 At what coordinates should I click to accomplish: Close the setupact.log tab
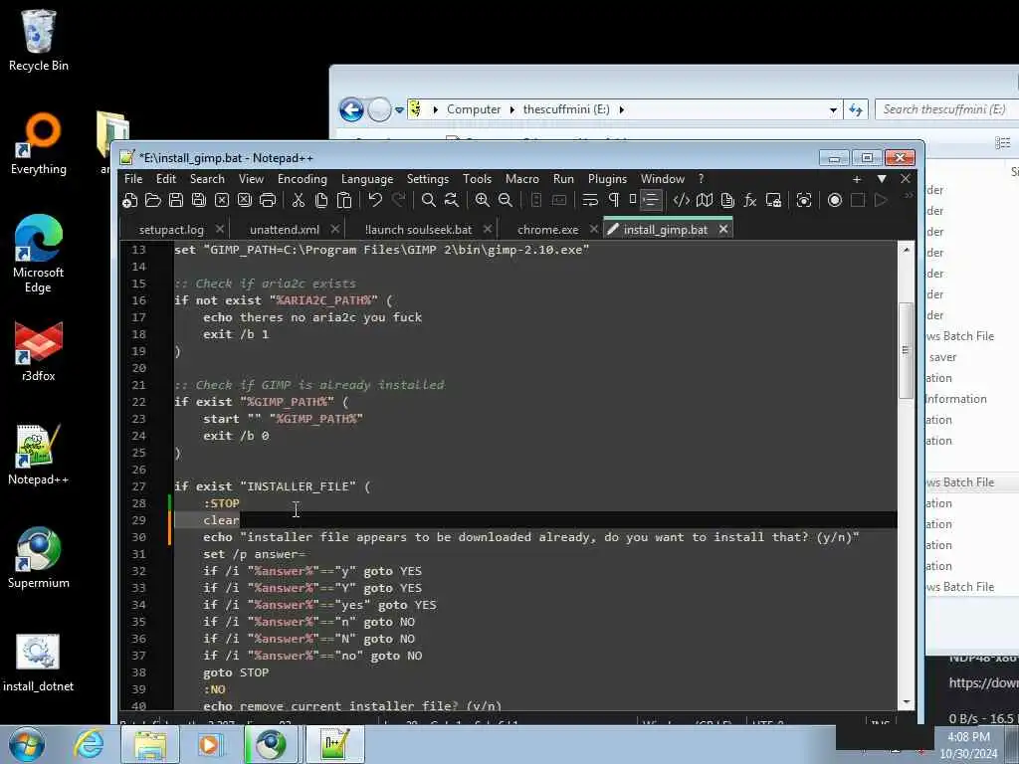pyautogui.click(x=220, y=230)
